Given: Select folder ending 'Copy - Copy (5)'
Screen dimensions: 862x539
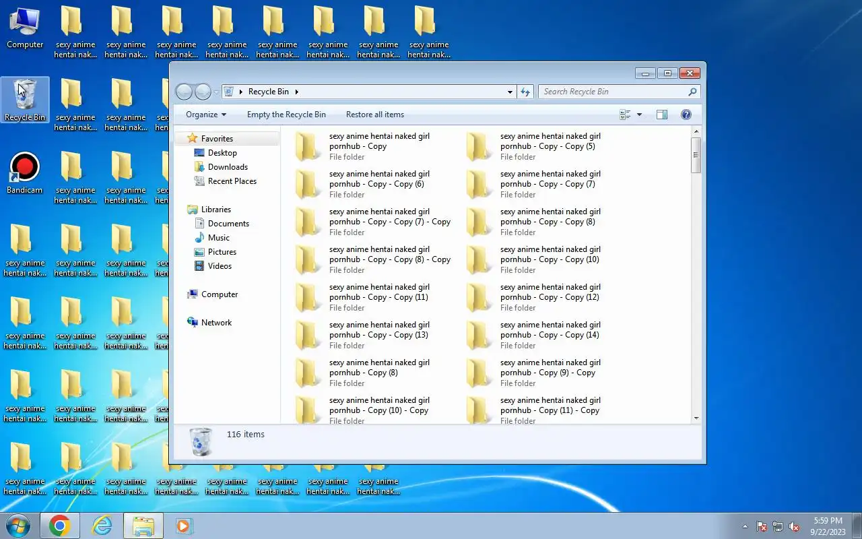Looking at the screenshot, I should [545, 146].
